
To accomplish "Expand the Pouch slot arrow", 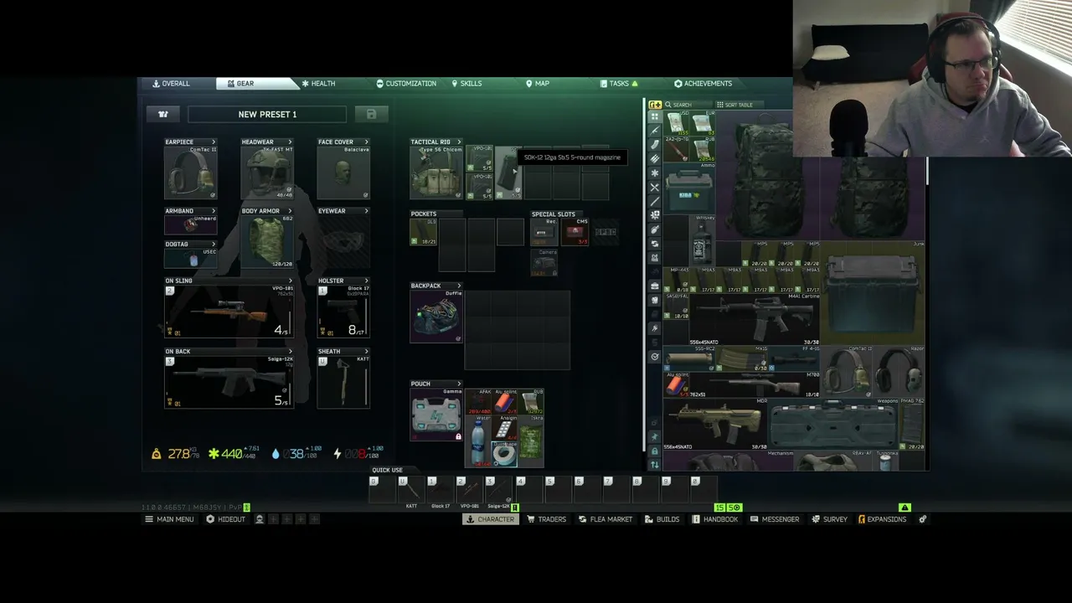I will pos(459,384).
